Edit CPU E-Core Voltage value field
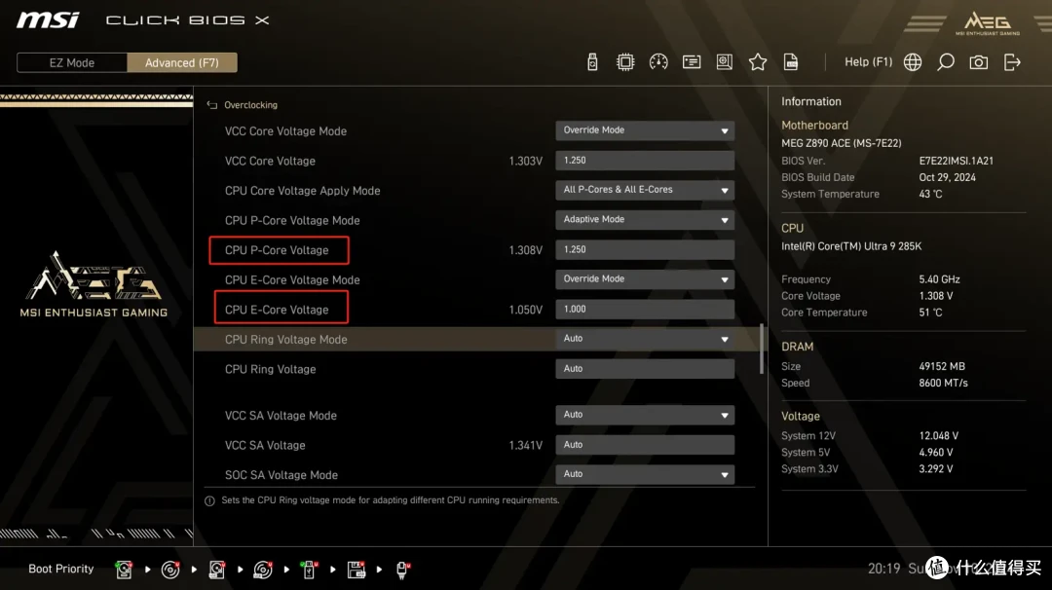This screenshot has width=1052, height=590. 645,309
